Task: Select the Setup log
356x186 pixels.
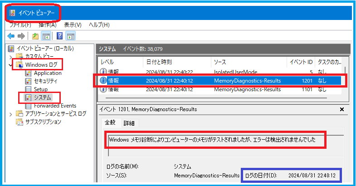Action: click(41, 89)
